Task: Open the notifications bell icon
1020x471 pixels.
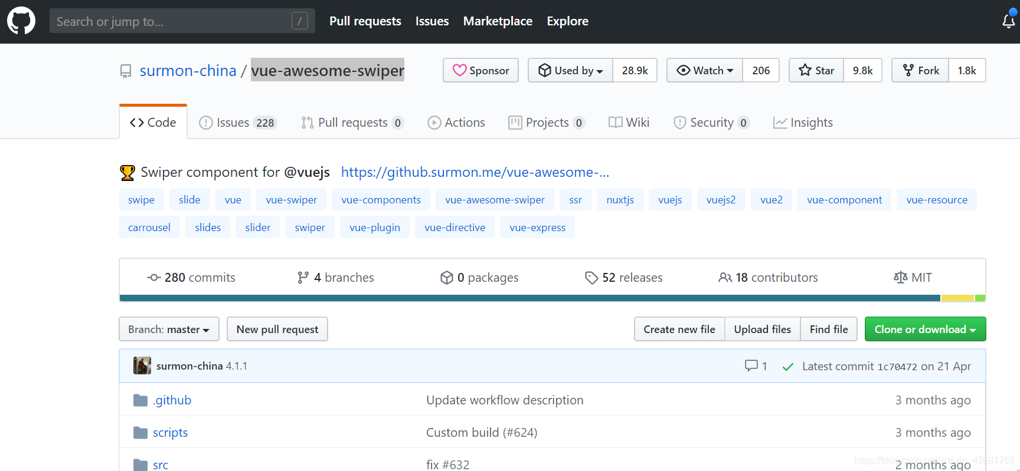Action: coord(1009,21)
